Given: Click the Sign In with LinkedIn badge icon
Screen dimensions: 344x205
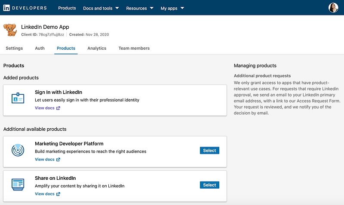Looking at the screenshot, I should 18,98.
